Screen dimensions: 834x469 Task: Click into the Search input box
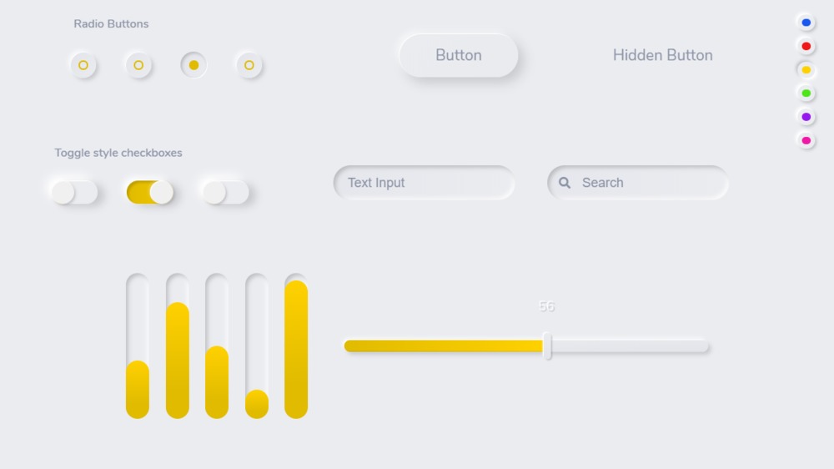(x=646, y=183)
